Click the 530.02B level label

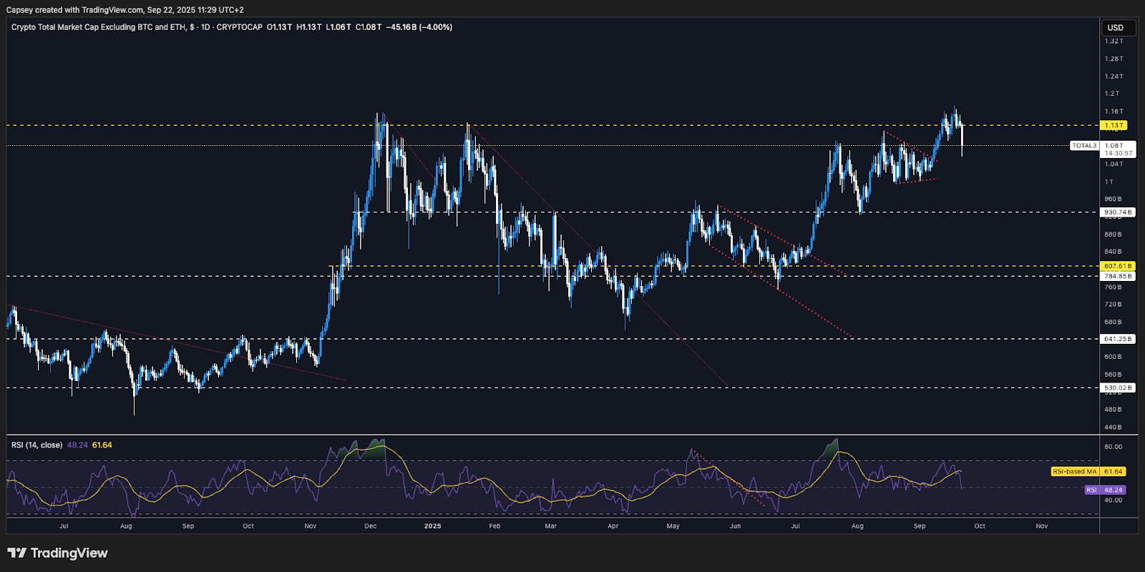click(x=1118, y=388)
